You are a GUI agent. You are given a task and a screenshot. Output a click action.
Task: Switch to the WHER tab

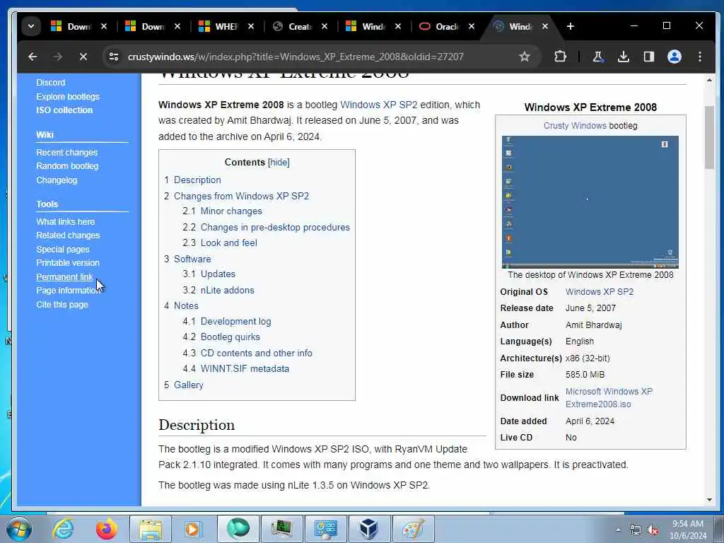point(218,26)
